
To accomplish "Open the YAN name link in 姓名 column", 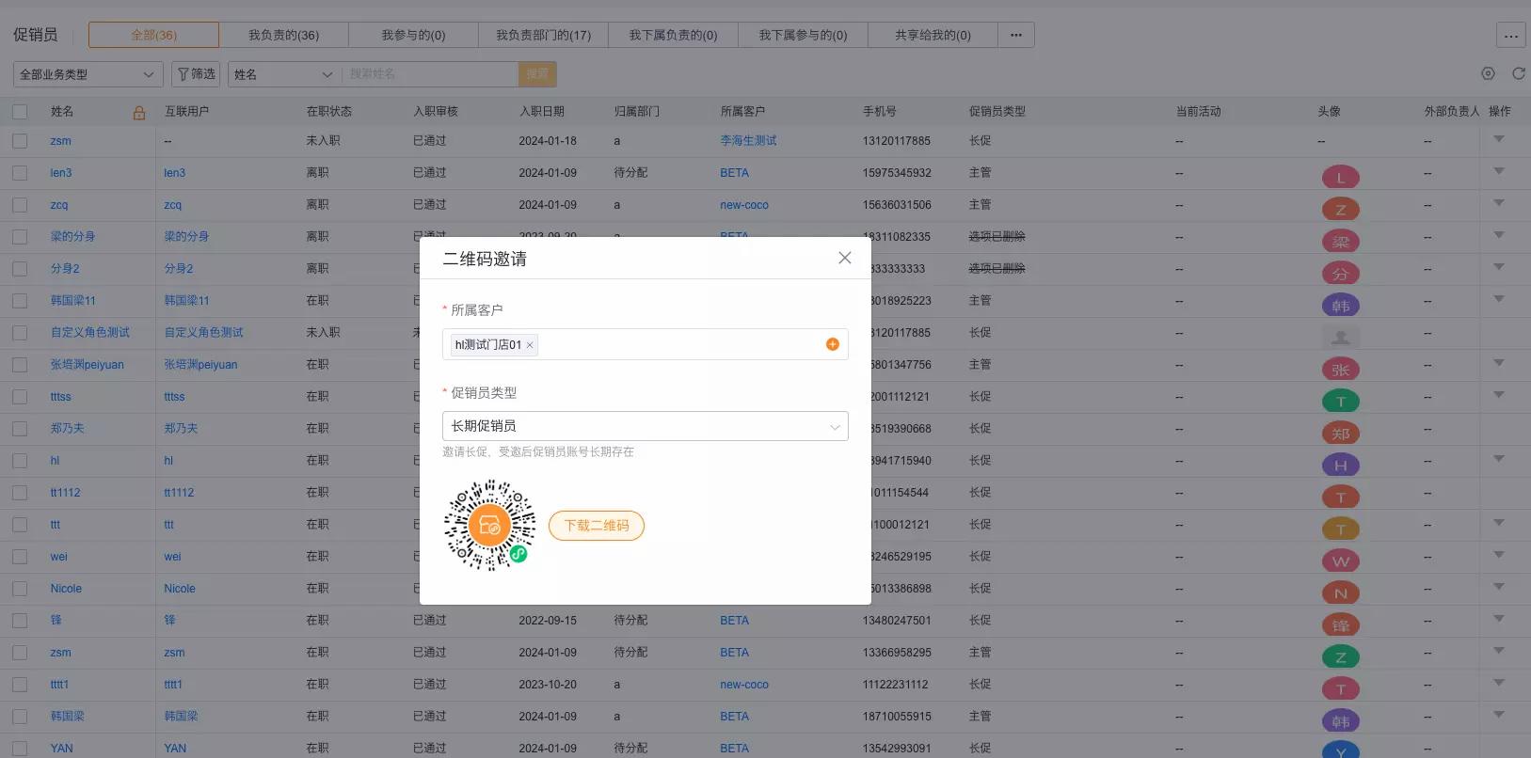I will click(61, 749).
